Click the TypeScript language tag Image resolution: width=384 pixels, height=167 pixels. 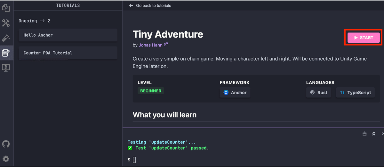(x=355, y=93)
